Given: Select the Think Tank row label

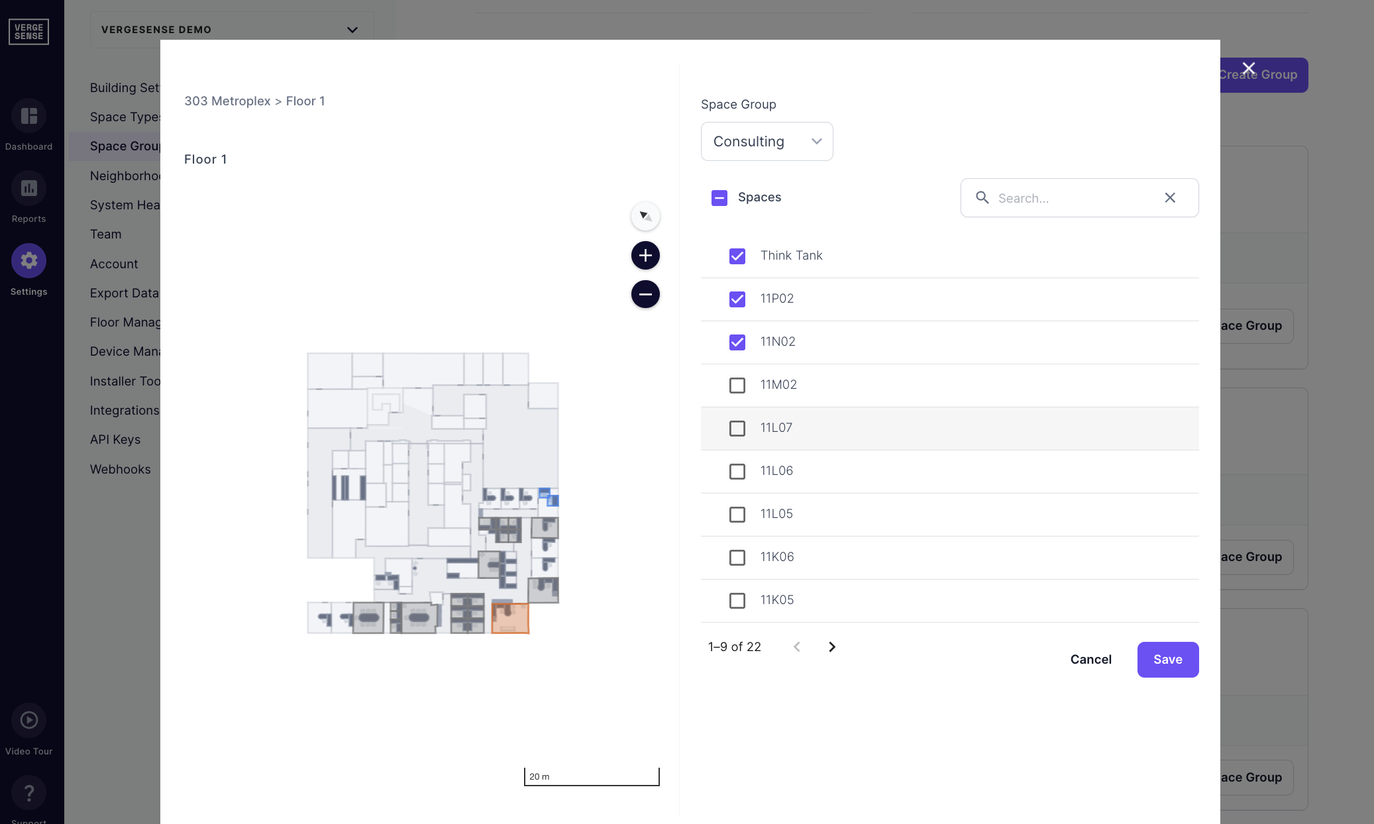Looking at the screenshot, I should click(791, 255).
